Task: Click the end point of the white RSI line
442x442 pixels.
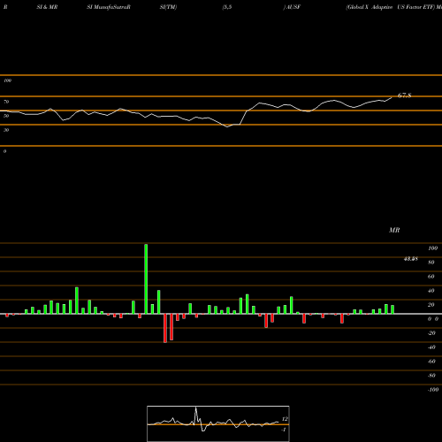Action: (x=392, y=97)
